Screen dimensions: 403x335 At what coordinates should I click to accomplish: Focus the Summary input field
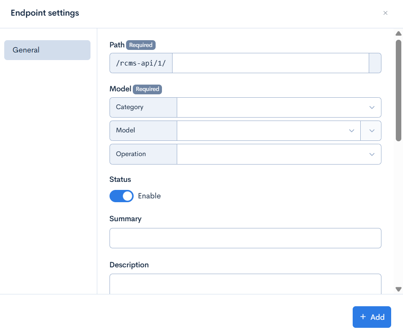[x=245, y=238]
